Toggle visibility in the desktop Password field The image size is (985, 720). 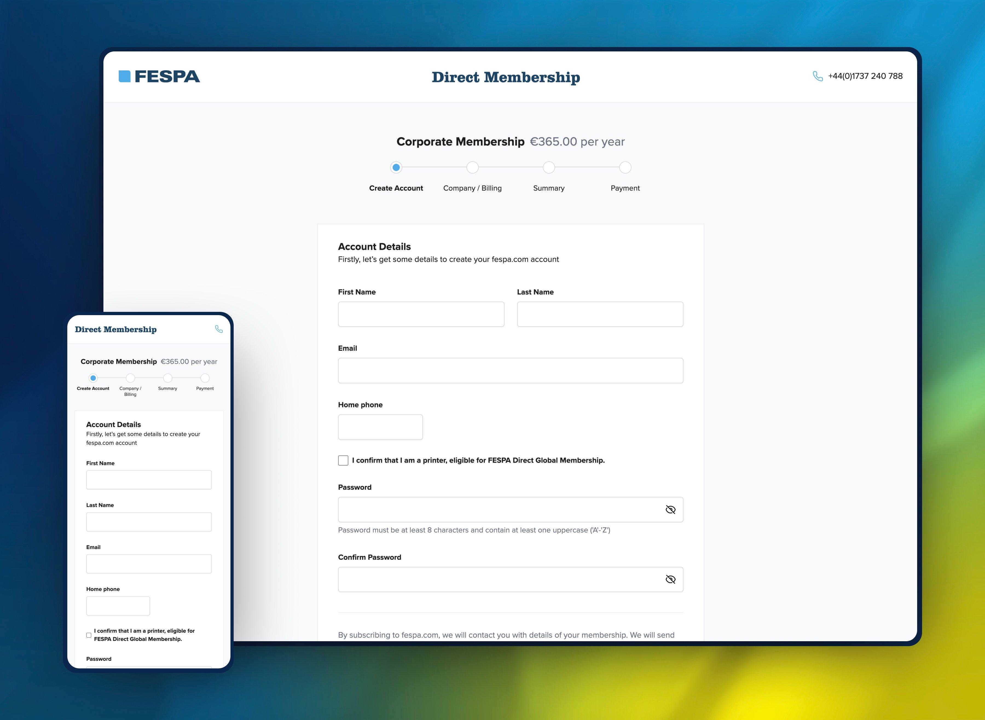(670, 509)
